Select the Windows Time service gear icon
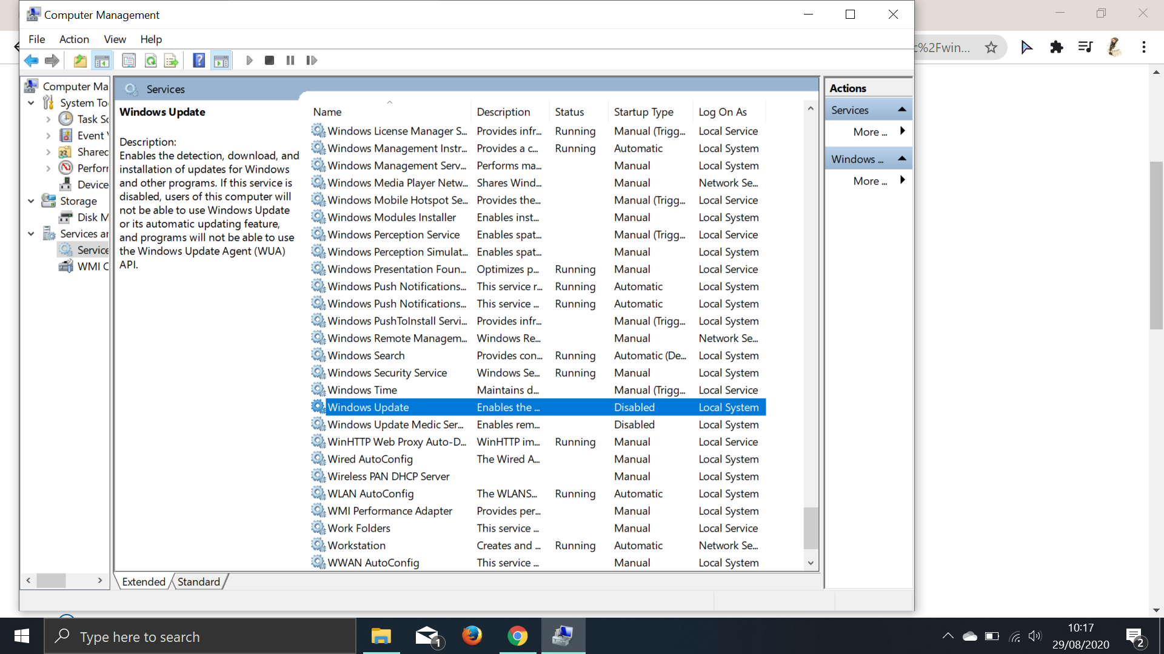 (x=318, y=389)
